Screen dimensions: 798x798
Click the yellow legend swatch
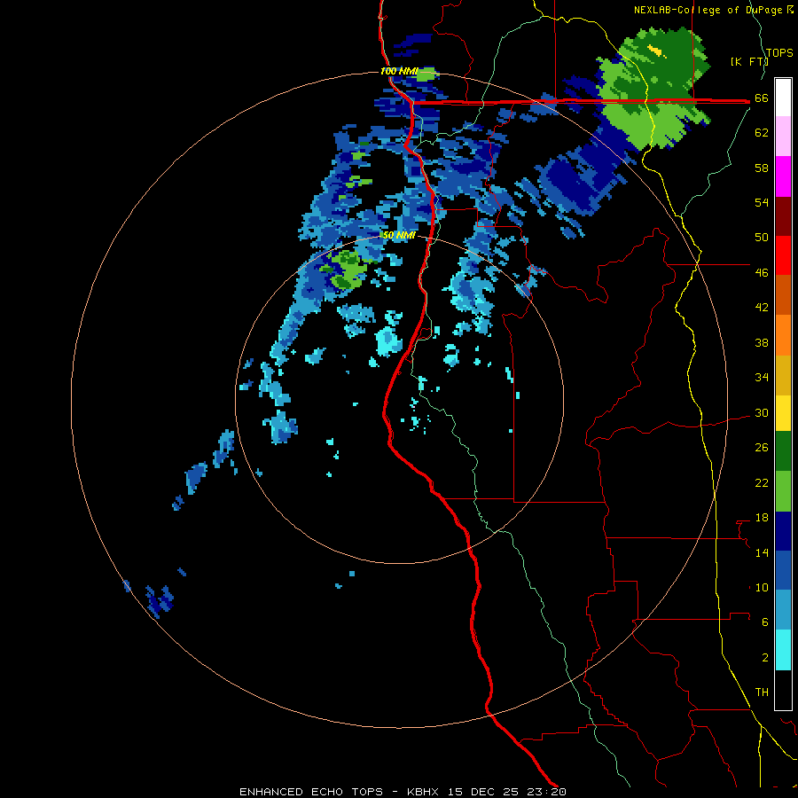tap(783, 412)
